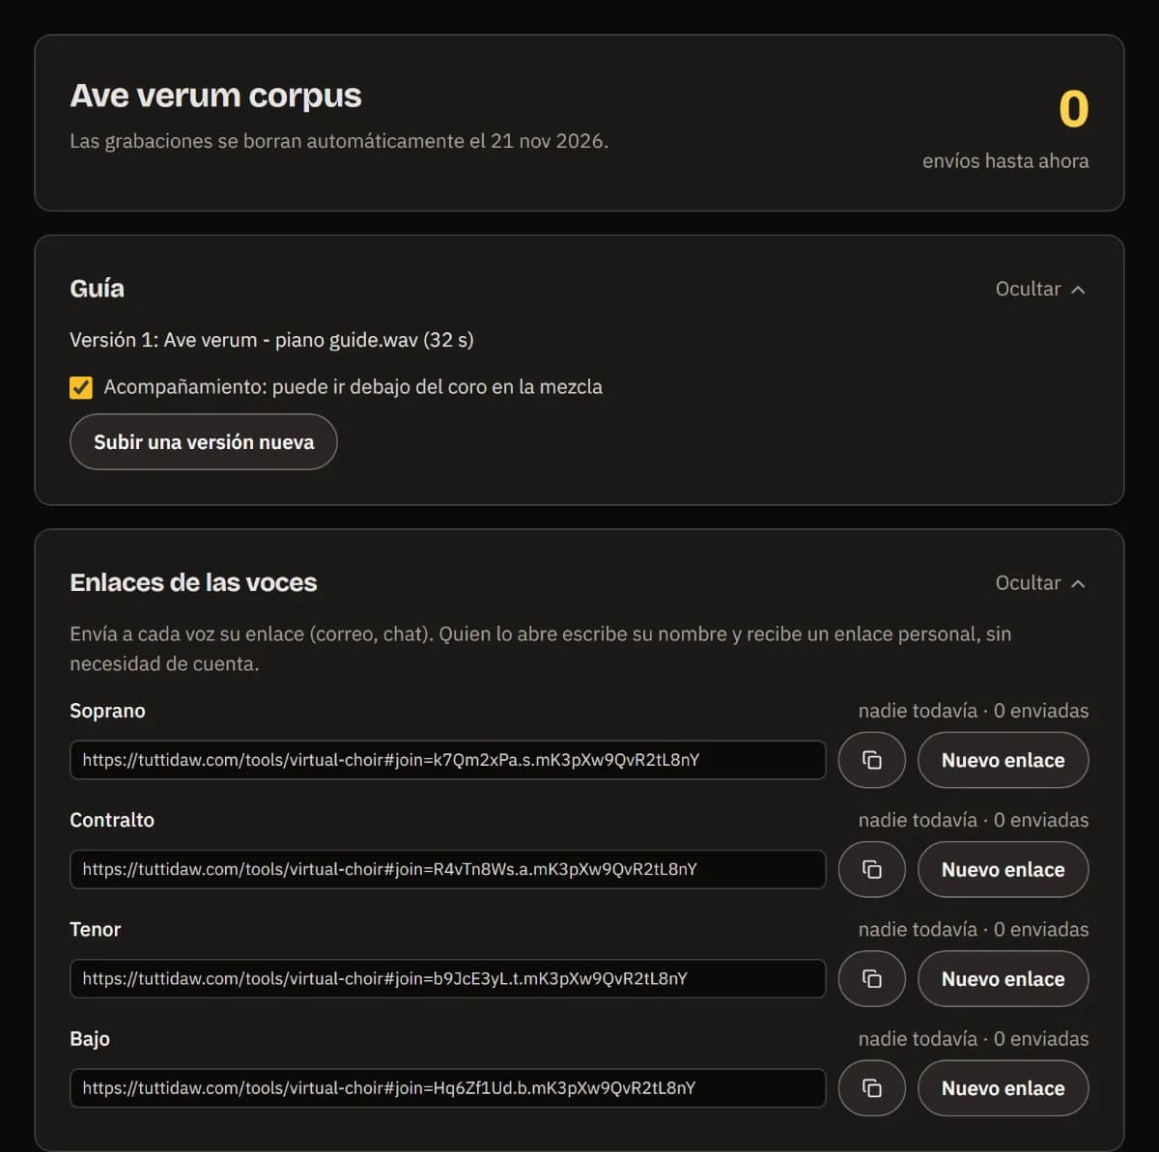
Task: Click the Contralto status nadie todavía
Action: (x=974, y=820)
